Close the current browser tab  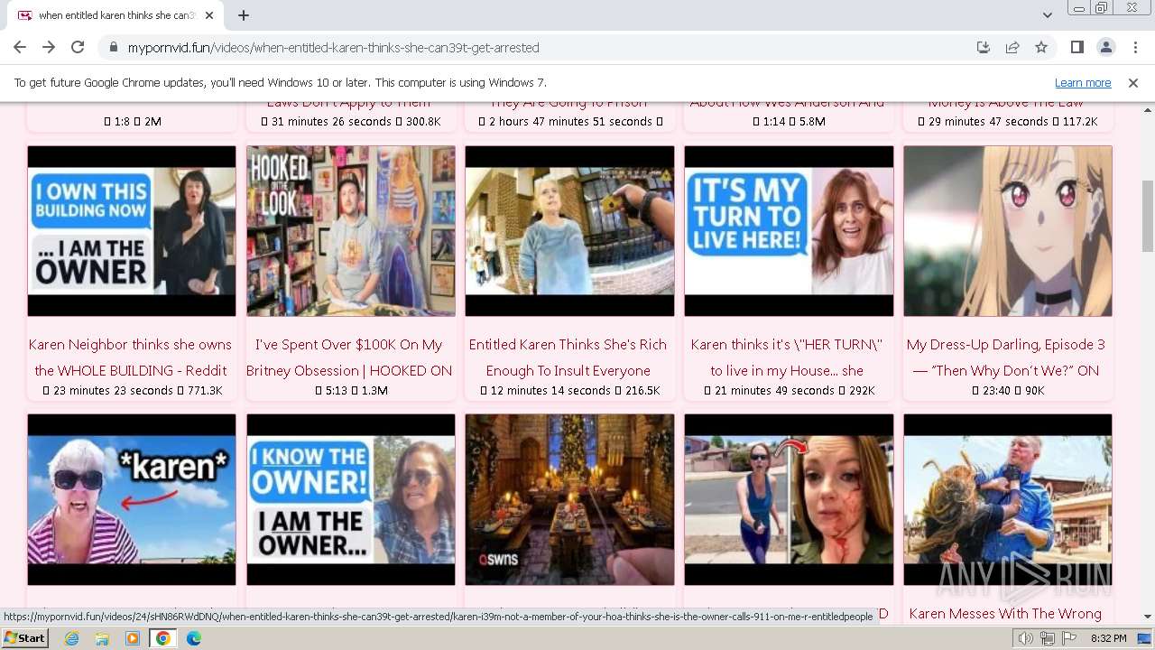(209, 15)
